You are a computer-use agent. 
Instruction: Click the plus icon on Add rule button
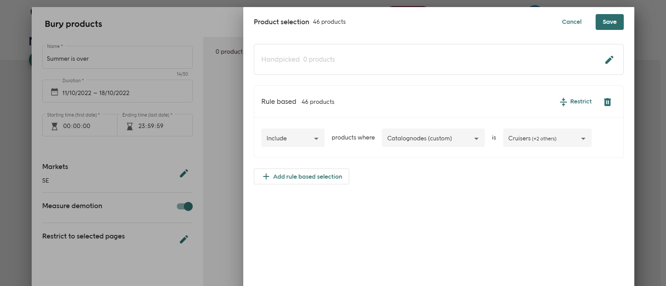click(266, 176)
